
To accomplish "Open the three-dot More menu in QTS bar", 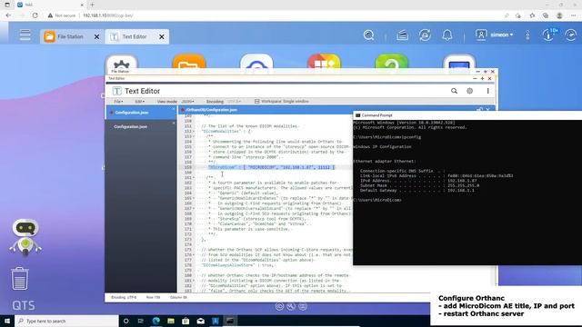I will click(x=527, y=35).
